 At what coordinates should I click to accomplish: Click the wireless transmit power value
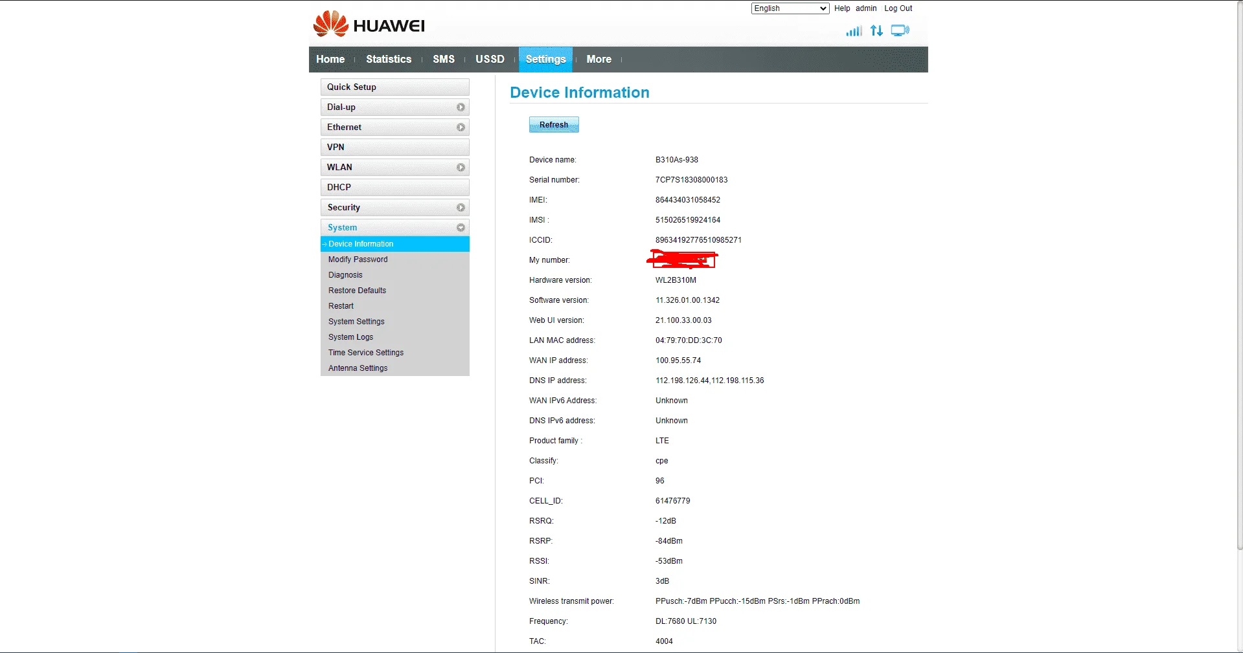click(x=757, y=601)
